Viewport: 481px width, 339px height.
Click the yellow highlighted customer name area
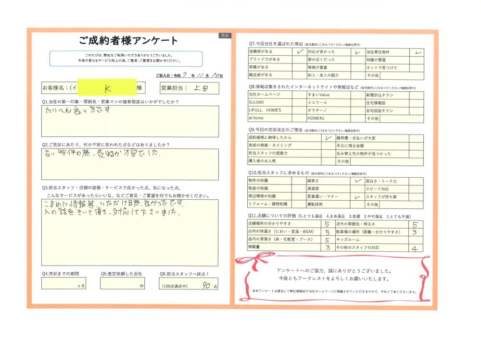[107, 88]
